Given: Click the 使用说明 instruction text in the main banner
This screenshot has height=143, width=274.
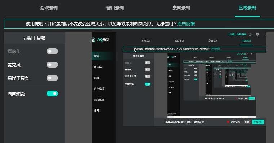Looking at the screenshot, I should [101, 24].
